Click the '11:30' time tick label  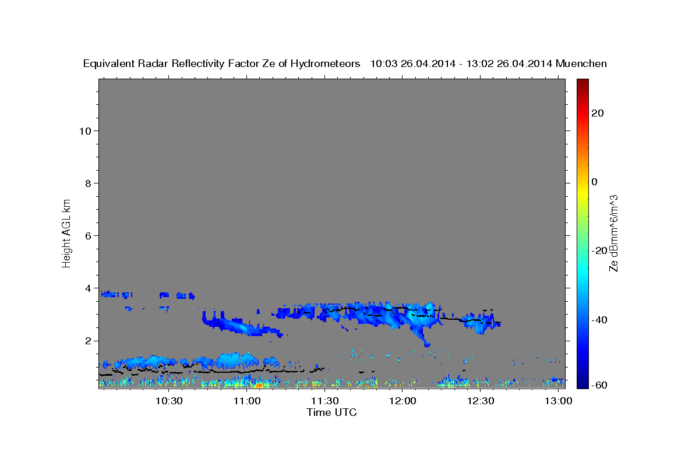[324, 401]
